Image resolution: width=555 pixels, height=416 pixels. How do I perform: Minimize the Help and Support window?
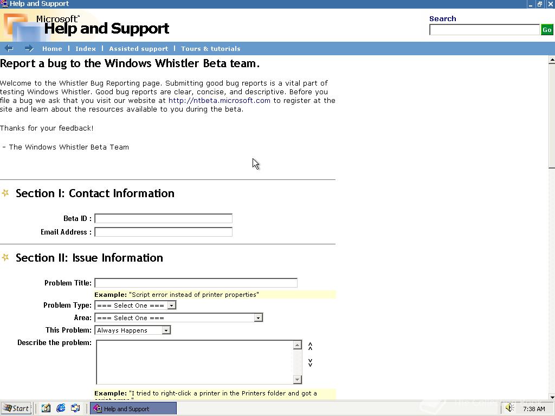[531, 4]
